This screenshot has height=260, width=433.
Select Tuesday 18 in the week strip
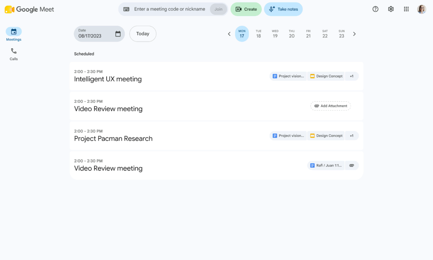tap(259, 34)
